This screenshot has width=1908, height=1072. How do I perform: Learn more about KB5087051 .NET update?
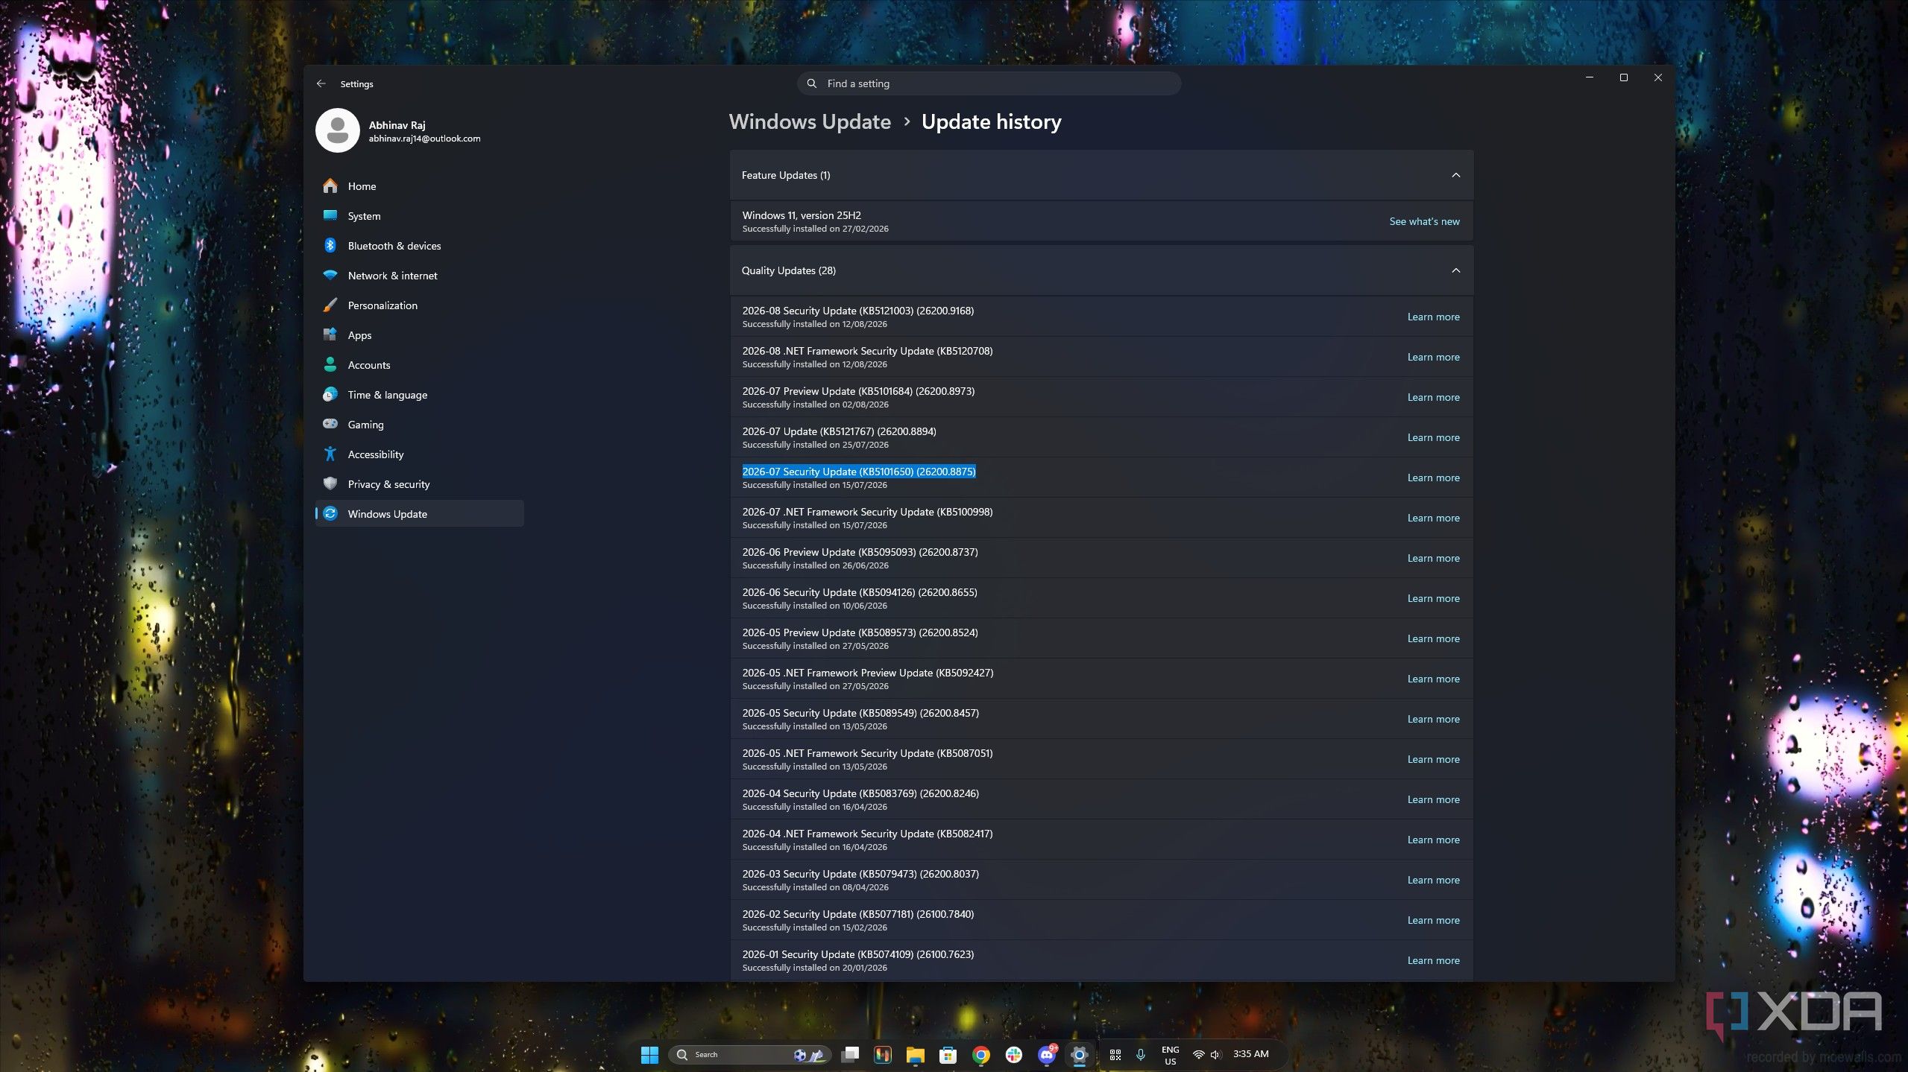click(x=1433, y=759)
